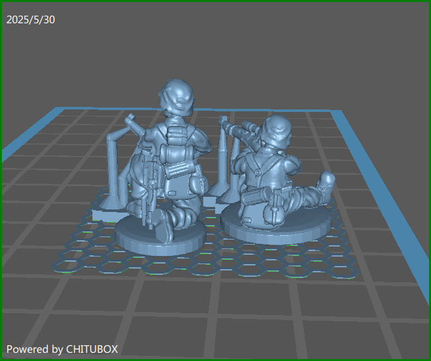Click the right soldier's round base
431x361 pixels.
[277, 230]
